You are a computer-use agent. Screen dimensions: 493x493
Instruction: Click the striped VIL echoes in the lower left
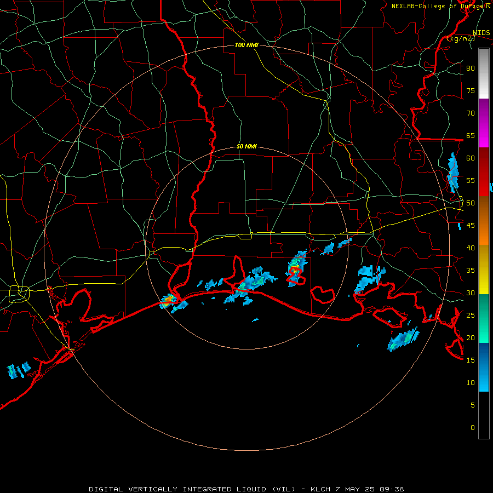click(19, 370)
